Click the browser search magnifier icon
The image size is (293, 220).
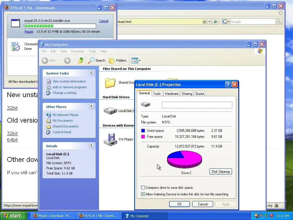[279, 22]
